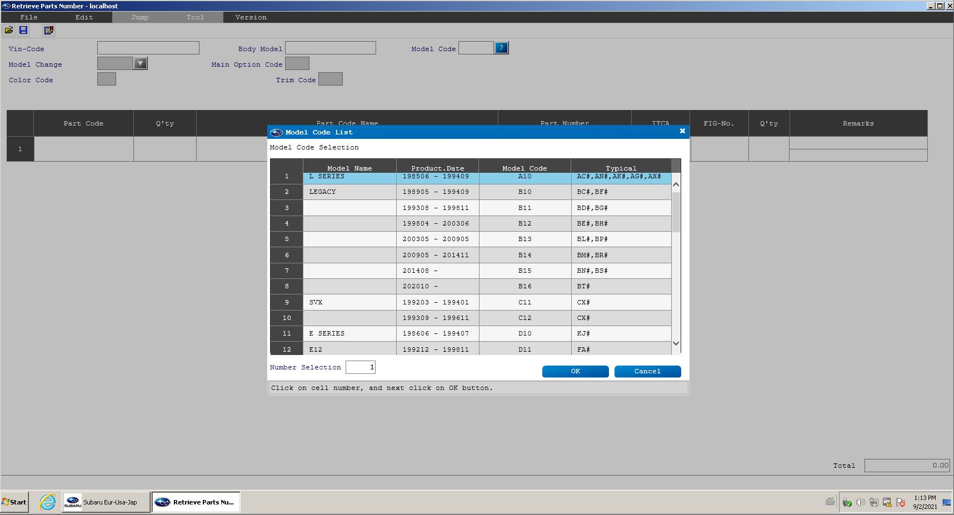Close the Model Code List dialog with X
Screen dimensions: 954x515
[682, 131]
